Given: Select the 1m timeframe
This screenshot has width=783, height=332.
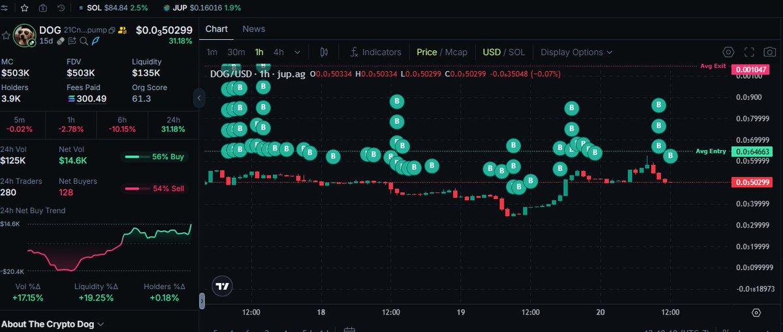Looking at the screenshot, I should pyautogui.click(x=212, y=52).
